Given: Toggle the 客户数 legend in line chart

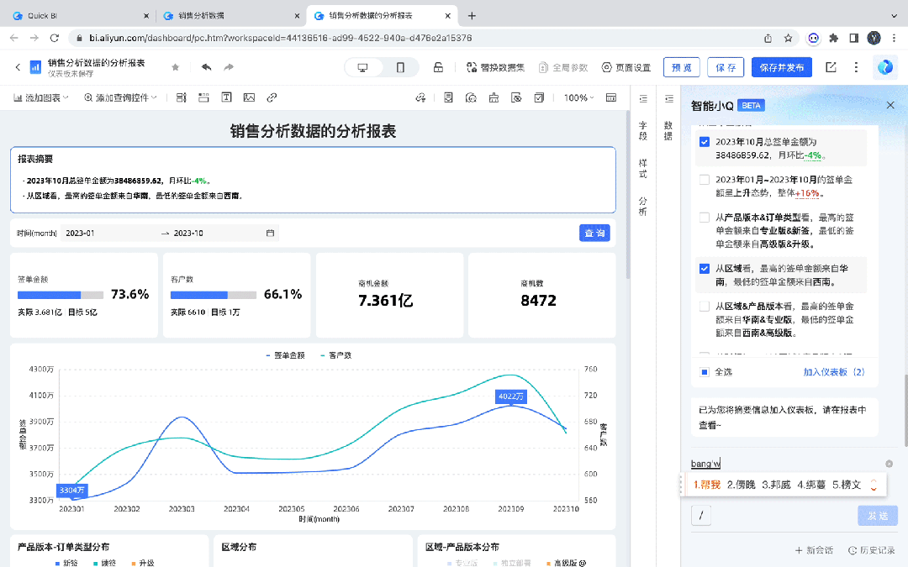Looking at the screenshot, I should [335, 355].
